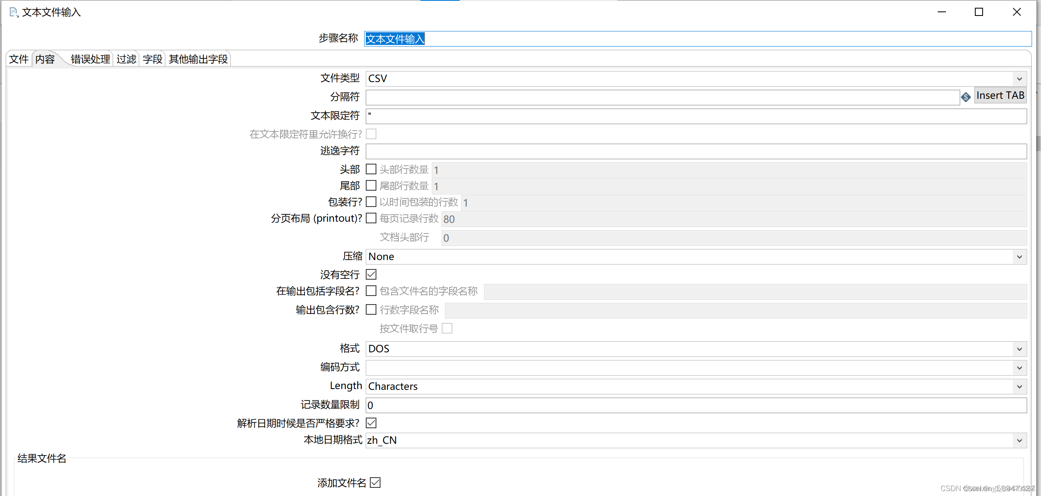
Task: Disable the 没有空行 checkbox
Action: 371,274
